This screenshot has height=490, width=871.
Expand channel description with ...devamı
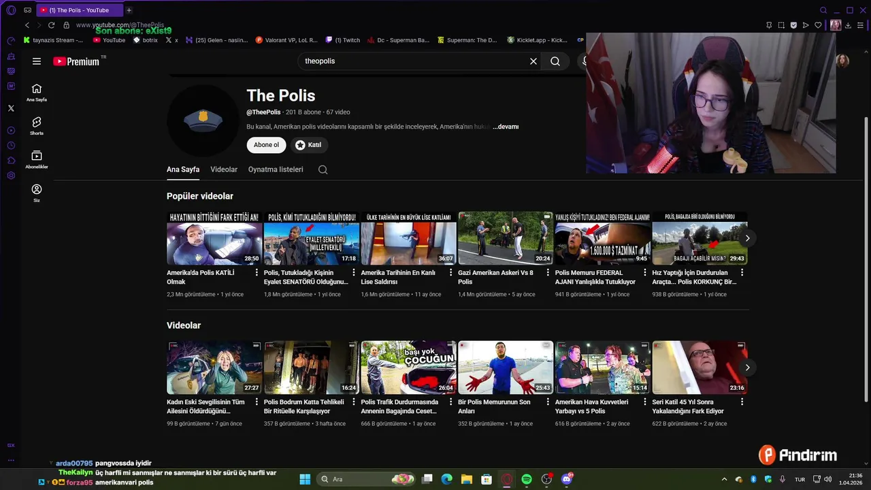(x=506, y=127)
